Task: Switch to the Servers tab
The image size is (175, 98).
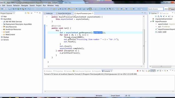Action: coord(68,71)
